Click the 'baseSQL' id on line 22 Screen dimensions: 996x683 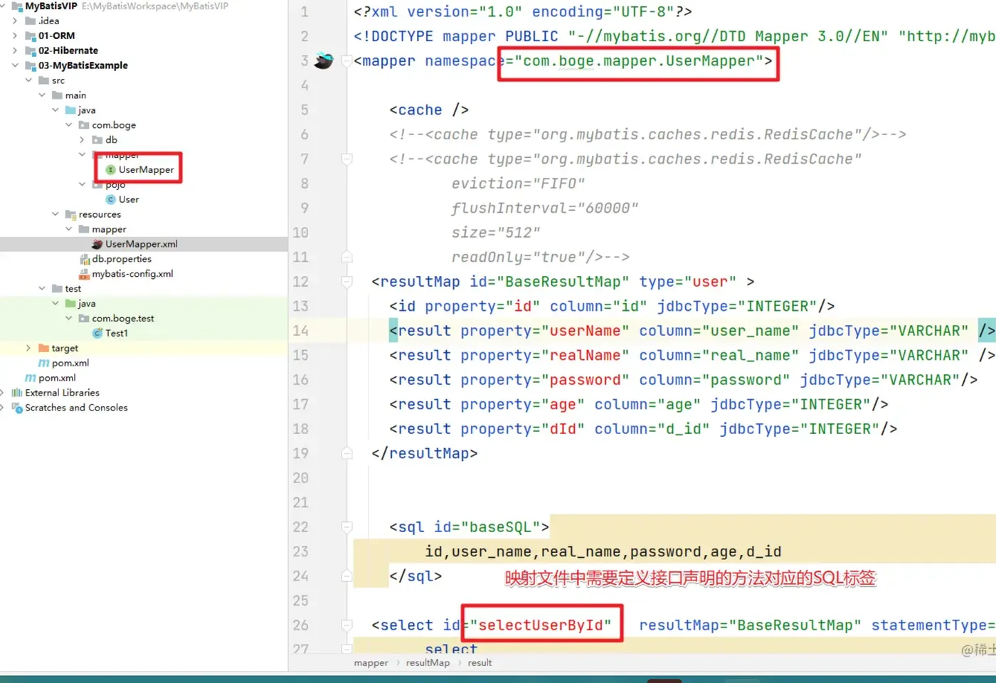(501, 527)
